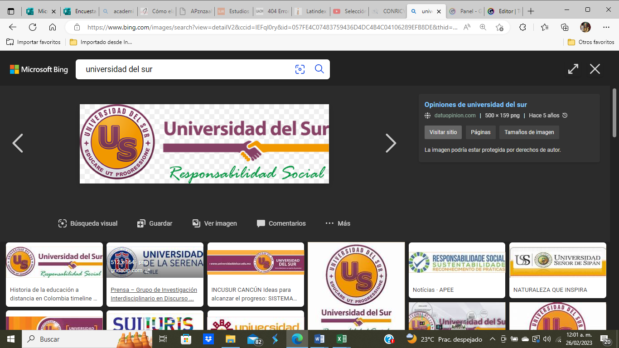Open Comentarios feedback

pyautogui.click(x=281, y=223)
